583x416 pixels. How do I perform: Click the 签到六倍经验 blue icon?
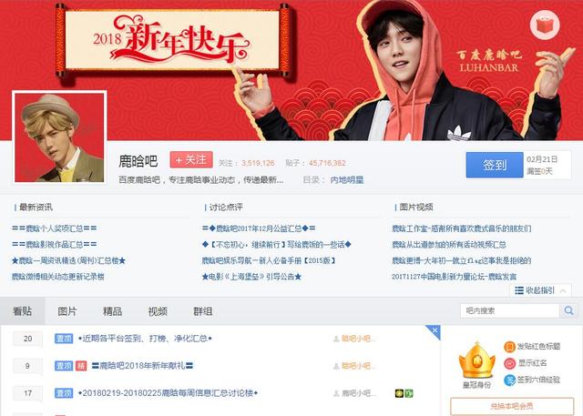[509, 380]
